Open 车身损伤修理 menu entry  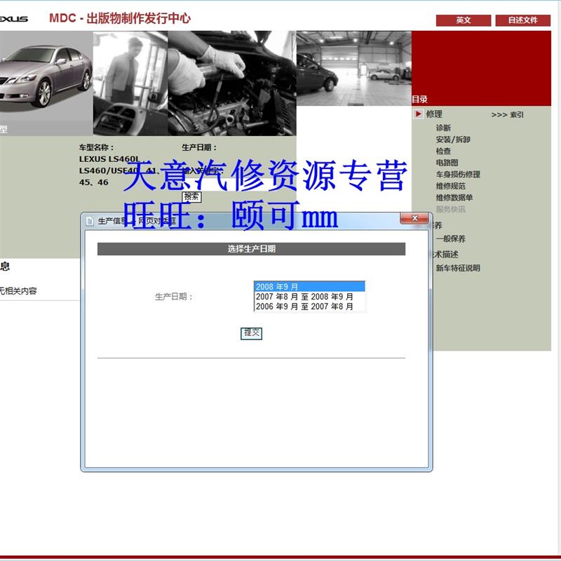(x=458, y=174)
